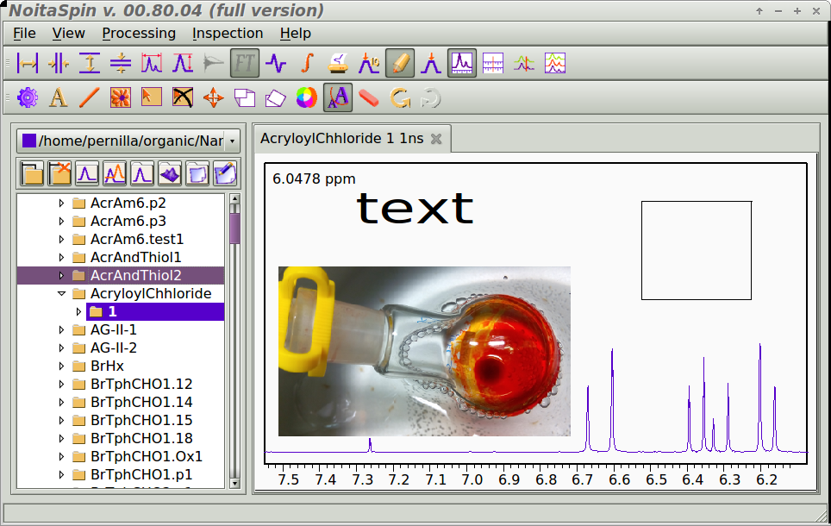Toggle the pencil annotation mode button

[400, 64]
